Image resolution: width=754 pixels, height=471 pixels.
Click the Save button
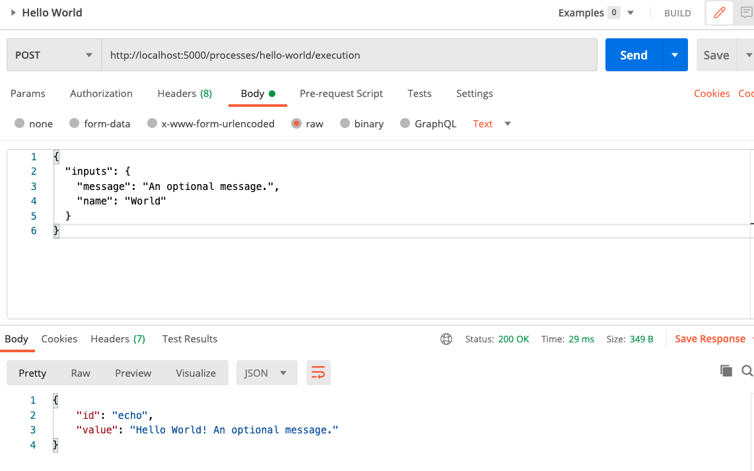[716, 55]
